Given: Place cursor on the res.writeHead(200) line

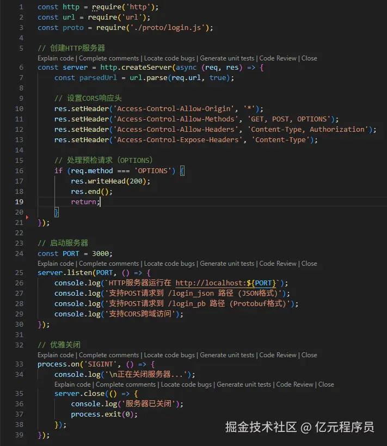Looking at the screenshot, I should coord(110,181).
